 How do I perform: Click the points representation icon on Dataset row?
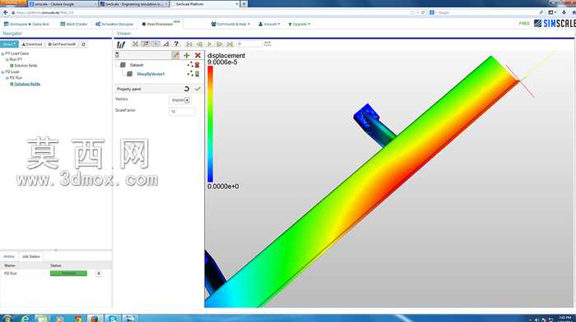coord(190,65)
